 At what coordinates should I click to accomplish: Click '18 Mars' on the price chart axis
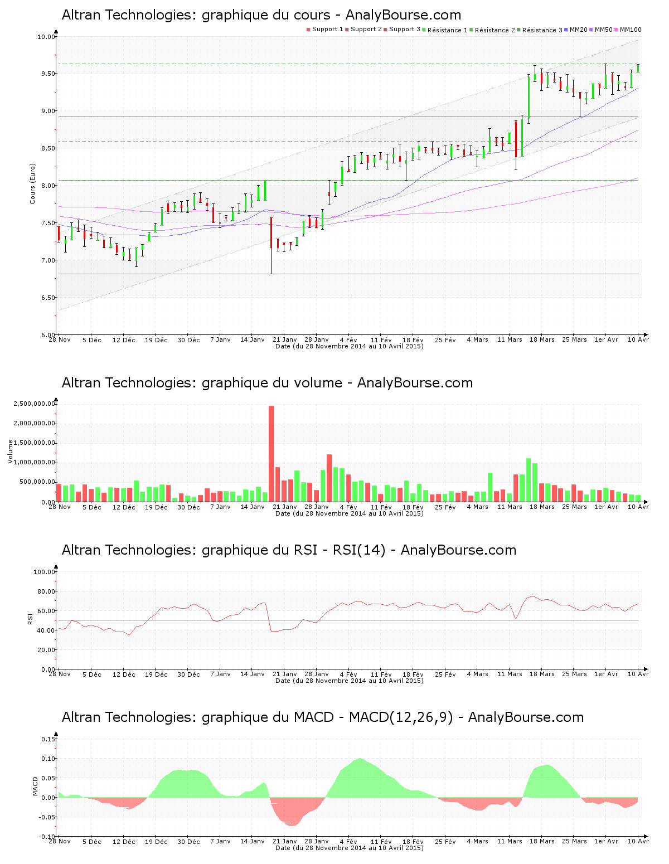point(542,339)
